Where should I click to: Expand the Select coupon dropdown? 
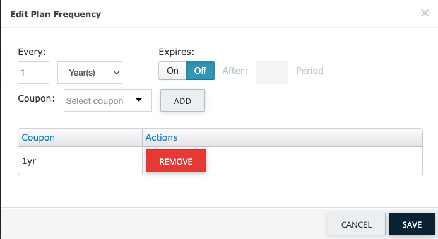[108, 100]
